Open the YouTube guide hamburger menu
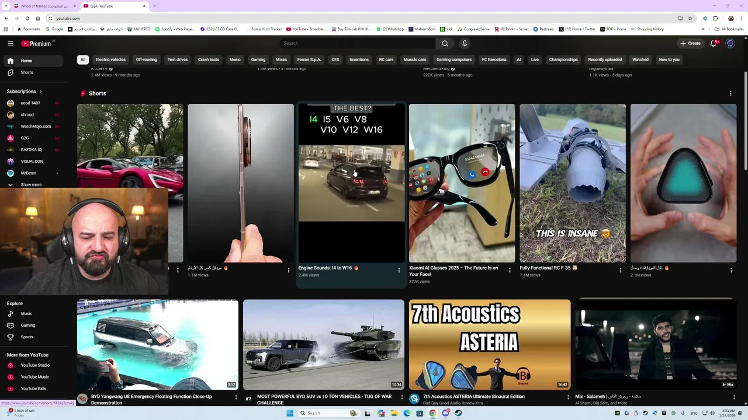Screen dimensions: 748x420 pos(11,43)
